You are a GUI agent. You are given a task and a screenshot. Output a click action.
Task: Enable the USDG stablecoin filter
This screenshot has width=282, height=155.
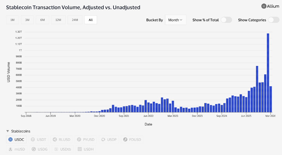39,149
